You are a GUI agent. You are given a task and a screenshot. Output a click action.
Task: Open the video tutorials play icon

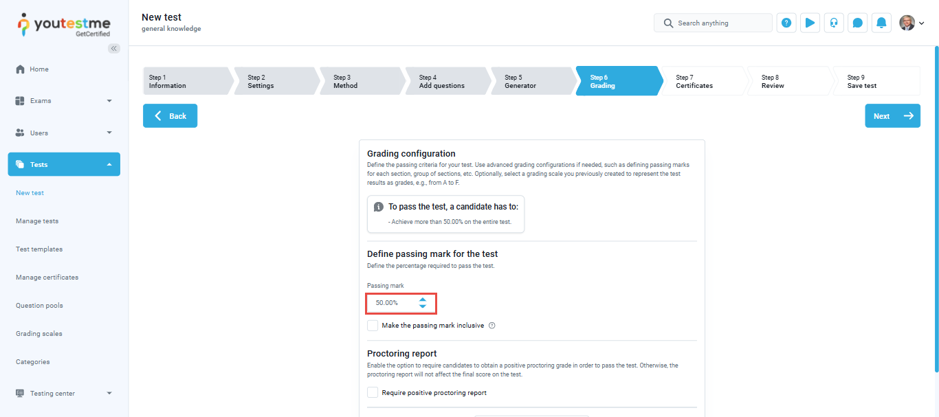(x=810, y=23)
